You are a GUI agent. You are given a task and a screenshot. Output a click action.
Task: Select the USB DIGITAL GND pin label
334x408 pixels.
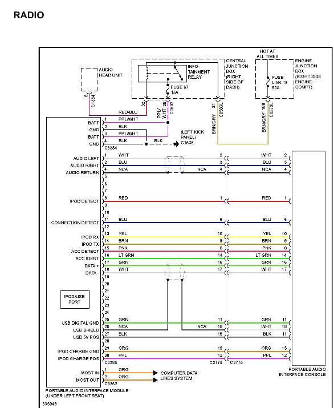click(x=80, y=323)
